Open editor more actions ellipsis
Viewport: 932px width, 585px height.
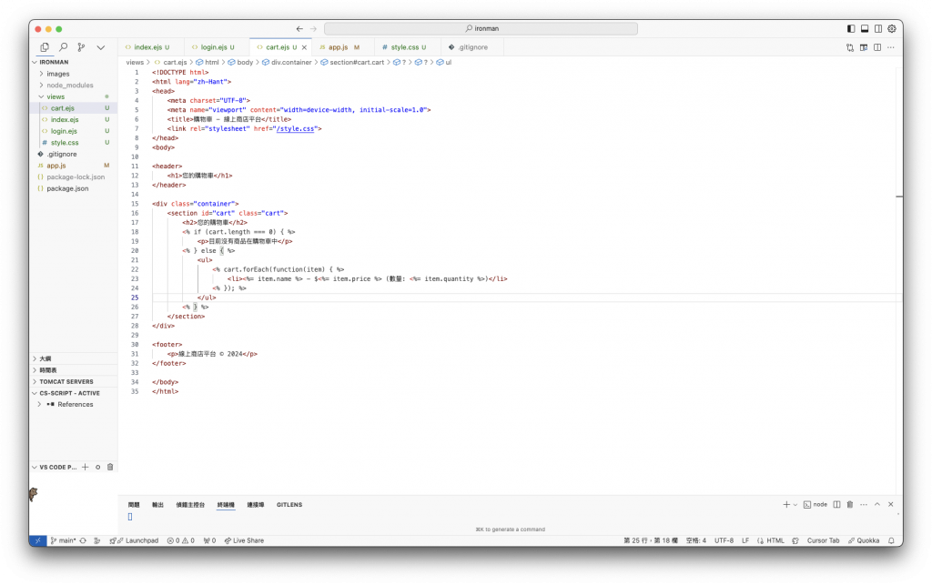[x=890, y=47]
